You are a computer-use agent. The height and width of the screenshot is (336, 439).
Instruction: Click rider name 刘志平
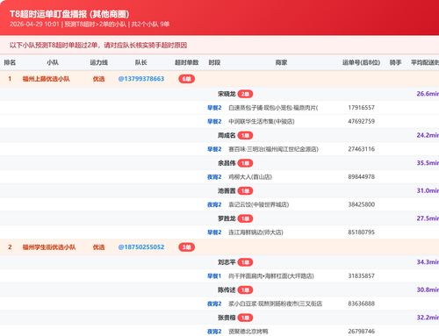[227, 262]
